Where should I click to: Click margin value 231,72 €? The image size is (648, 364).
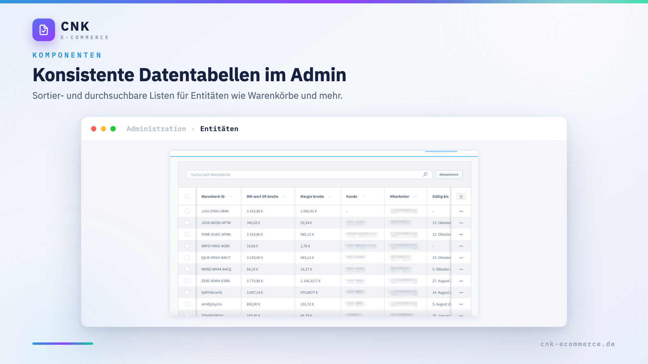pyautogui.click(x=307, y=304)
